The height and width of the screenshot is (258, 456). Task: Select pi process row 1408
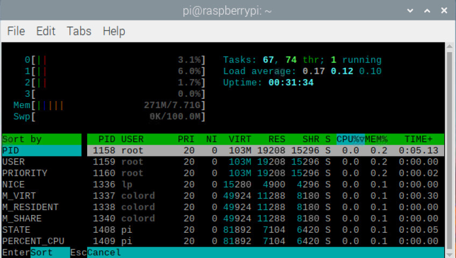[x=266, y=230]
